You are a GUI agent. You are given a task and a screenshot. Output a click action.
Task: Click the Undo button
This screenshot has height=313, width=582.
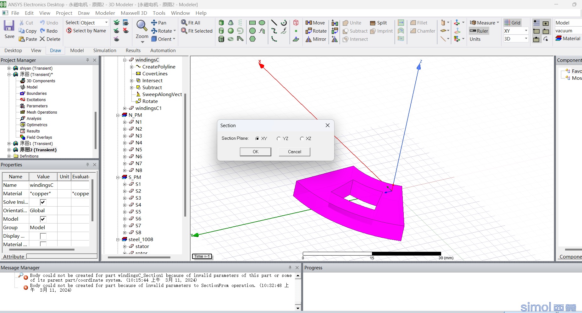point(49,23)
